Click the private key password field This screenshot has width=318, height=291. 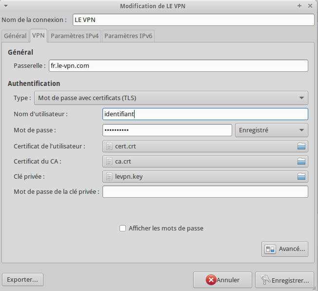(x=205, y=192)
